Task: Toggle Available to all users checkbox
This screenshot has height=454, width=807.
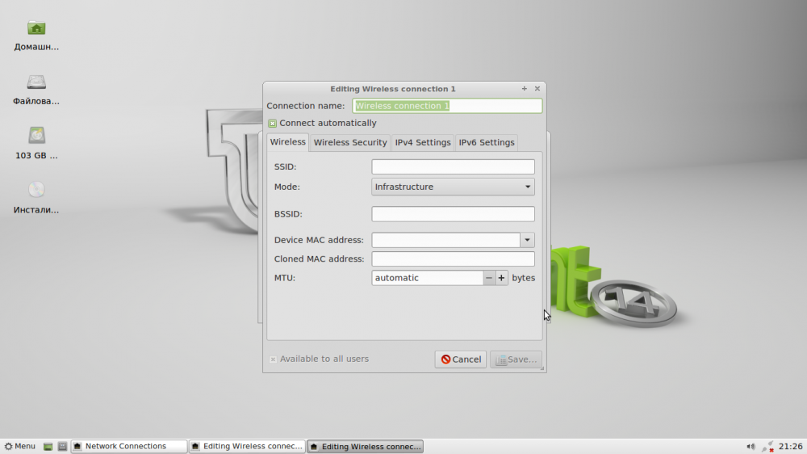Action: pyautogui.click(x=273, y=359)
